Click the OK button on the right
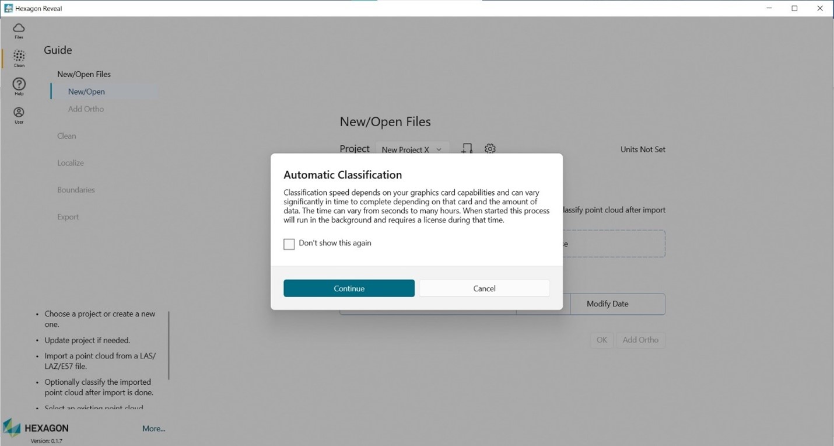The width and height of the screenshot is (834, 446). 601,340
